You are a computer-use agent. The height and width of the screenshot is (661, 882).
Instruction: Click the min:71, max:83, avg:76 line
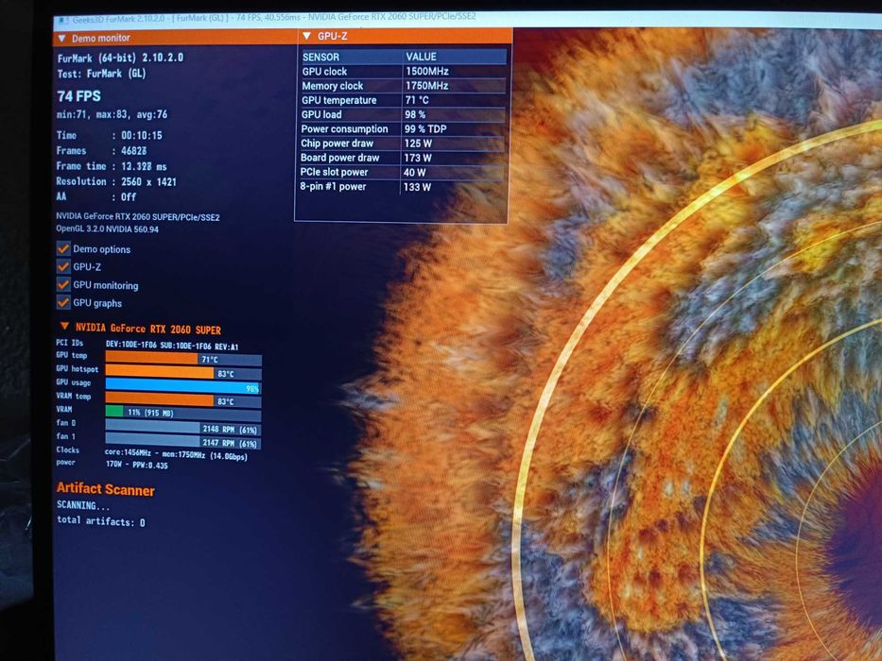click(x=112, y=114)
